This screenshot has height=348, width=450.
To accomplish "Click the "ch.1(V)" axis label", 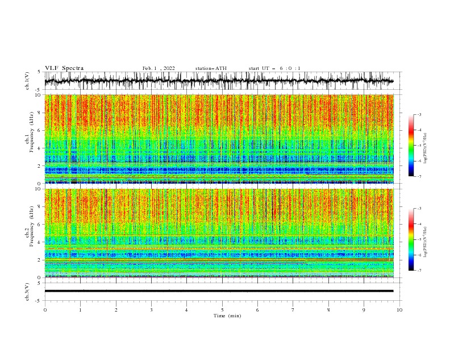I will (x=27, y=81).
